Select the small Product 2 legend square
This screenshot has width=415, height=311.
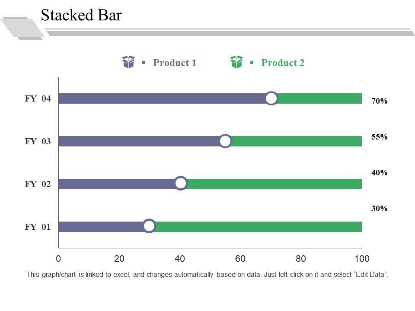pos(252,63)
